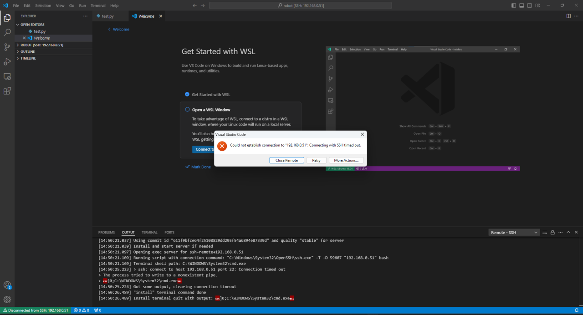Collapse the Open Editors section
This screenshot has height=315, width=583.
[32, 25]
